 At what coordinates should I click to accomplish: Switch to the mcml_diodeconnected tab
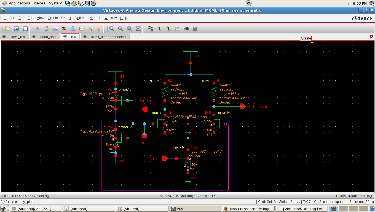108,37
